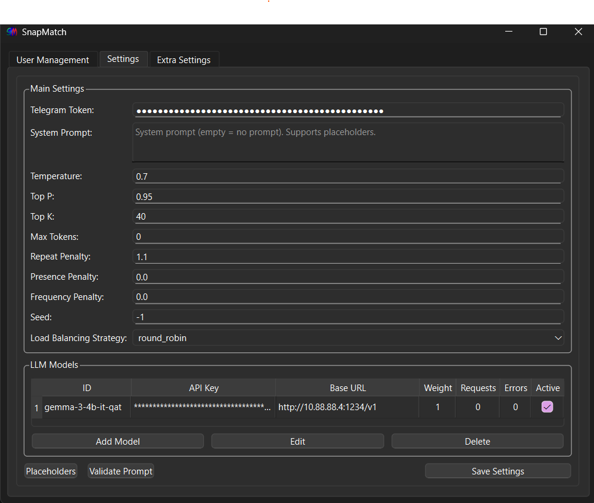Screen dimensions: 594x503
Task: Switch to the User Management tab
Action: 52,60
